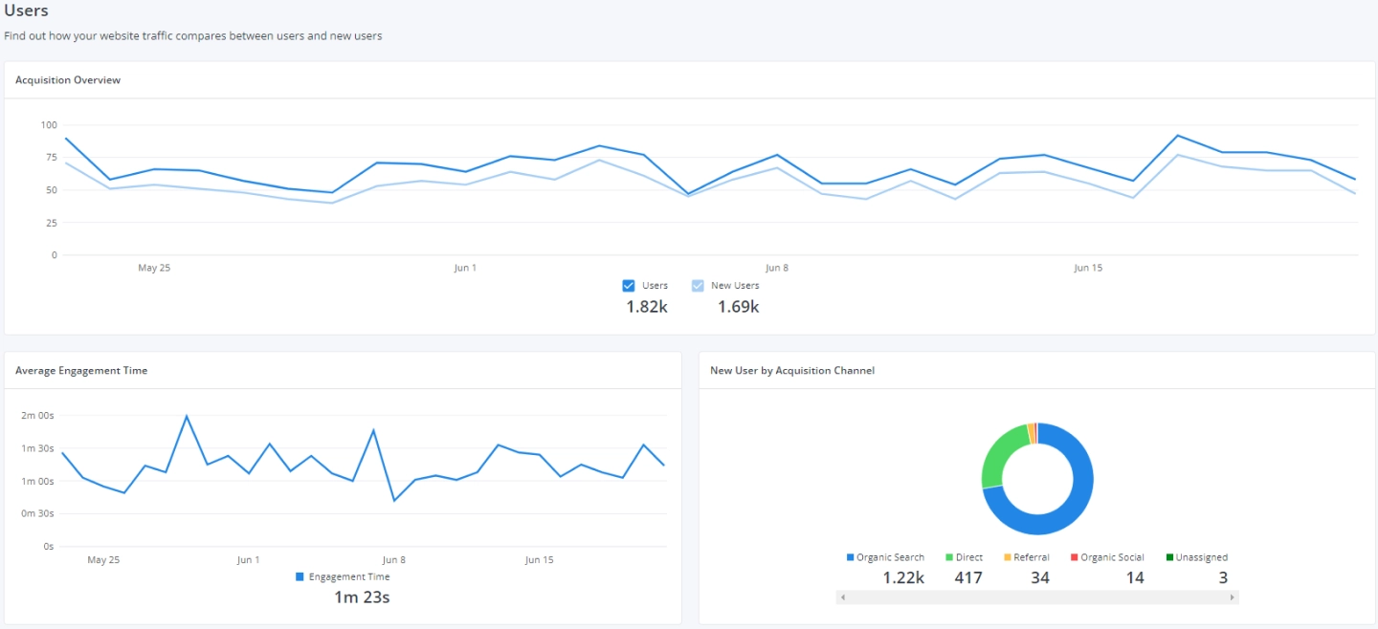Click the green Direct legend icon
Viewport: 1378px width, 629px height.
coord(949,557)
